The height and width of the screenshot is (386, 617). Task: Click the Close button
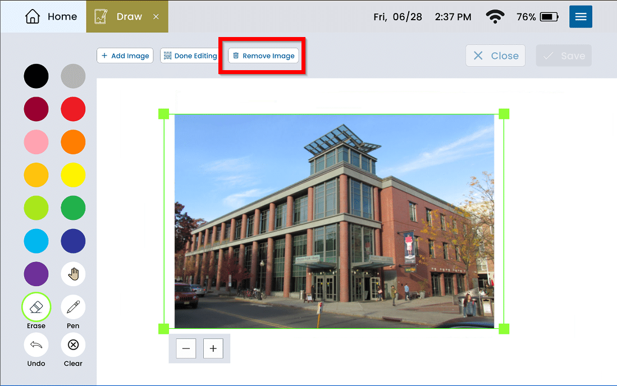coord(495,56)
